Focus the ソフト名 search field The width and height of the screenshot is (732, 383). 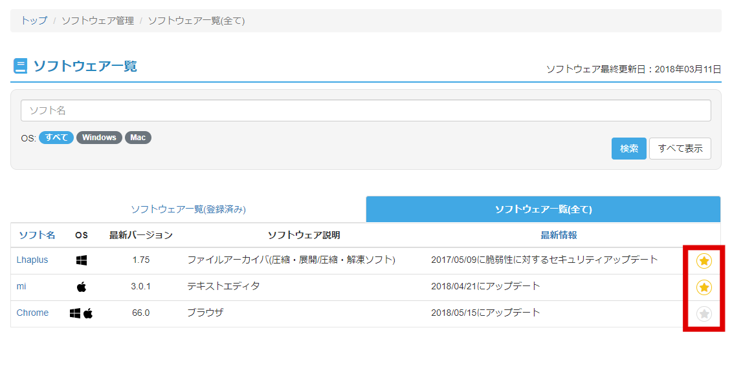click(x=366, y=110)
